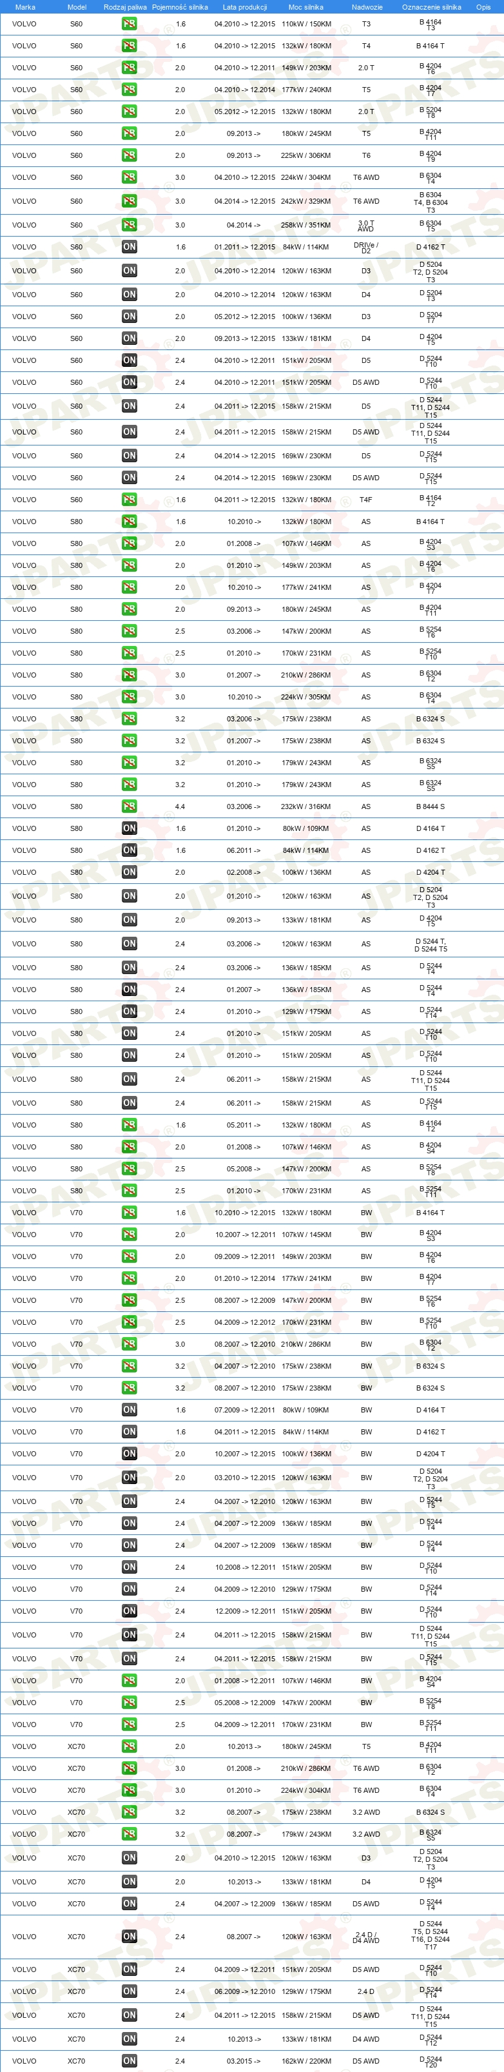Click petrol icon in S80 4.4 B 8444 S row
504x2072 pixels.
(129, 806)
